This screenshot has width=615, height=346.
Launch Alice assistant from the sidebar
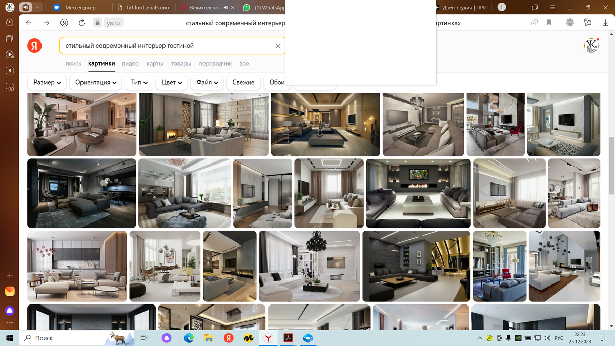(x=10, y=311)
